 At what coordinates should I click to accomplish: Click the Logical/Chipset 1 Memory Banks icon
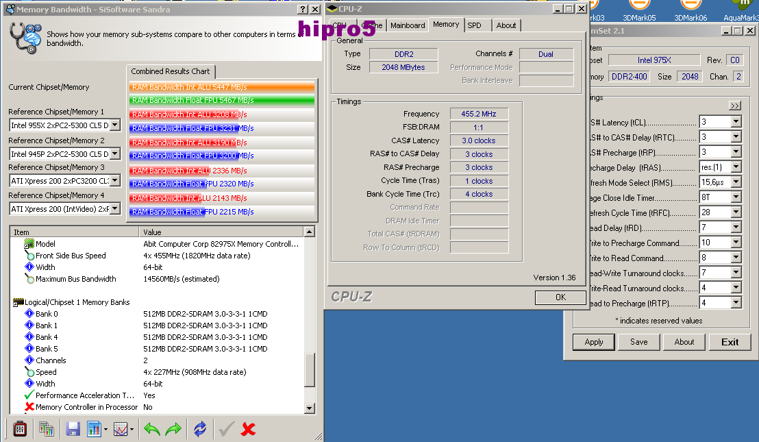coord(18,302)
